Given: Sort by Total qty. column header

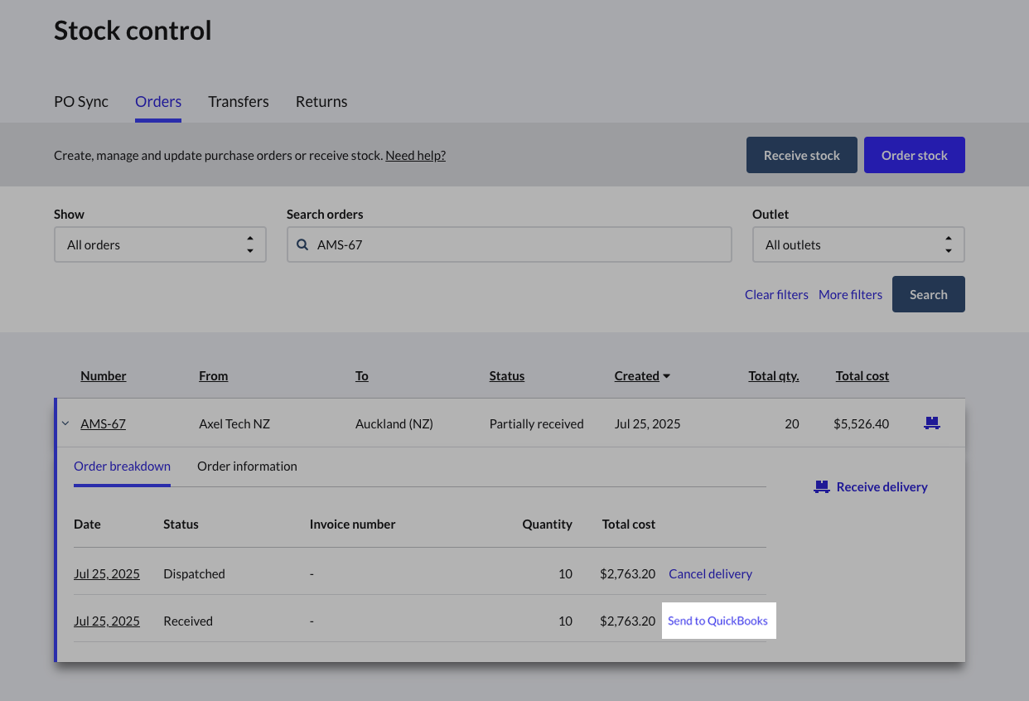Looking at the screenshot, I should tap(774, 375).
